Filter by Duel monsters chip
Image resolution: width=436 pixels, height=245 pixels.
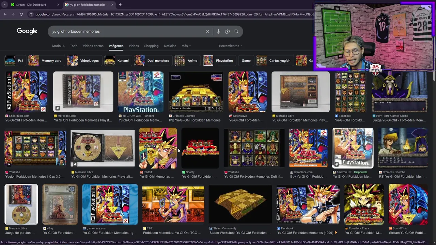pyautogui.click(x=153, y=61)
